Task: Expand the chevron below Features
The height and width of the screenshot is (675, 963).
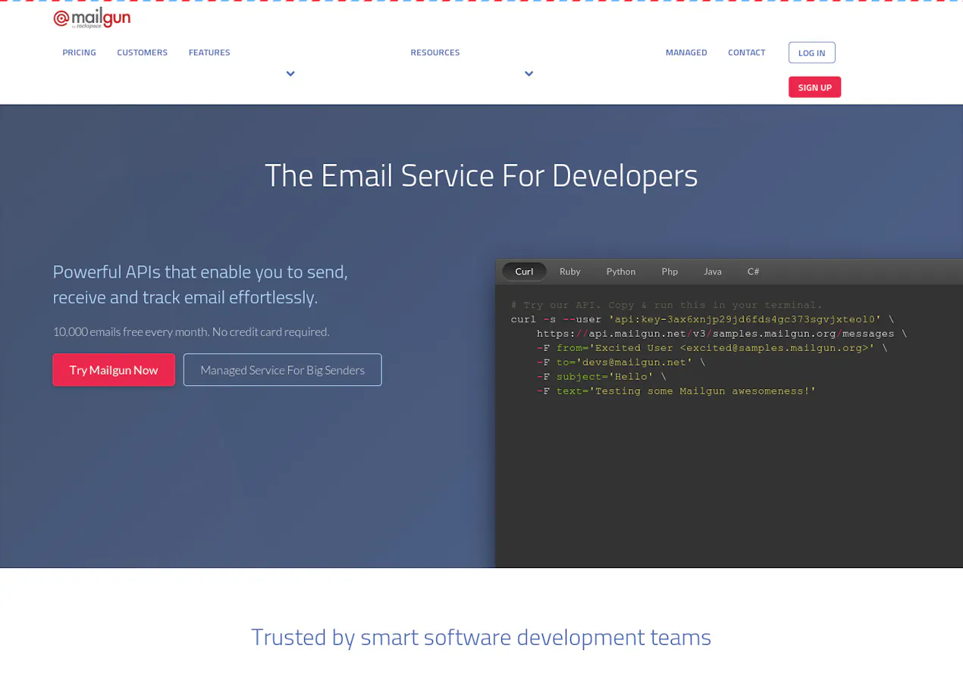Action: [x=290, y=74]
